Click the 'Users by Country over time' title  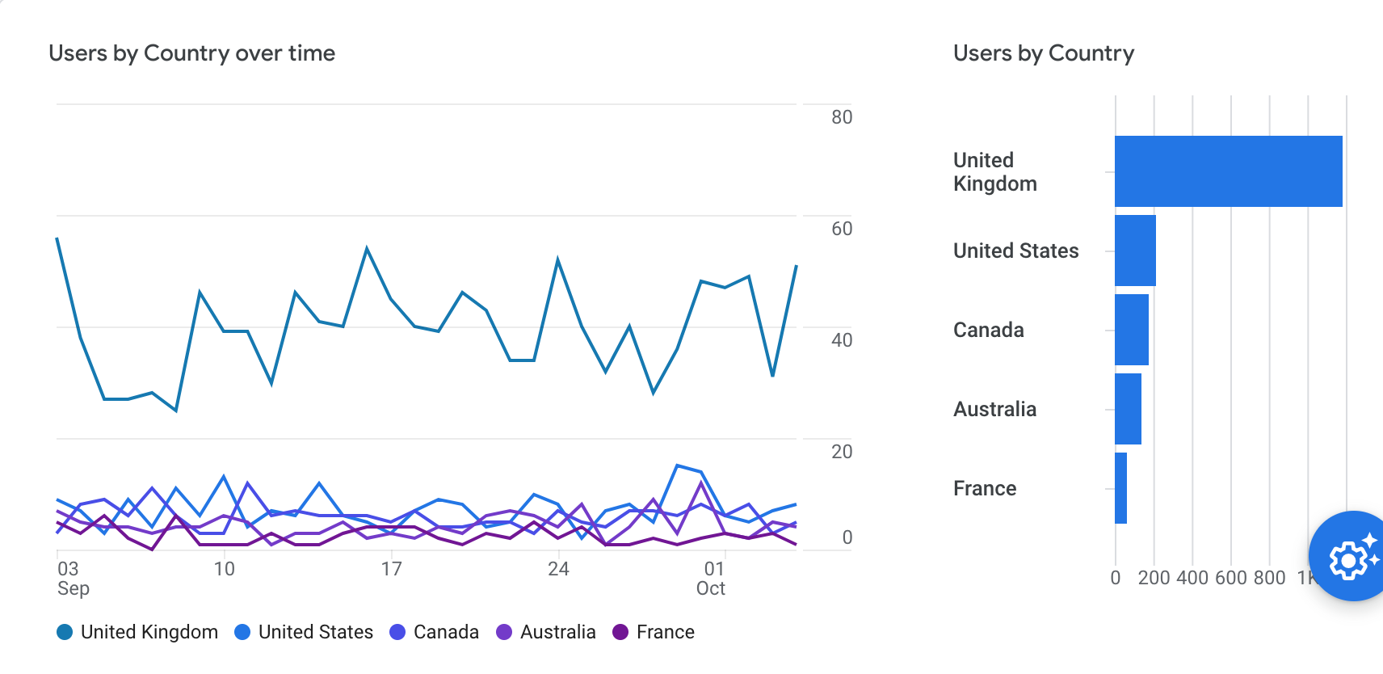191,53
